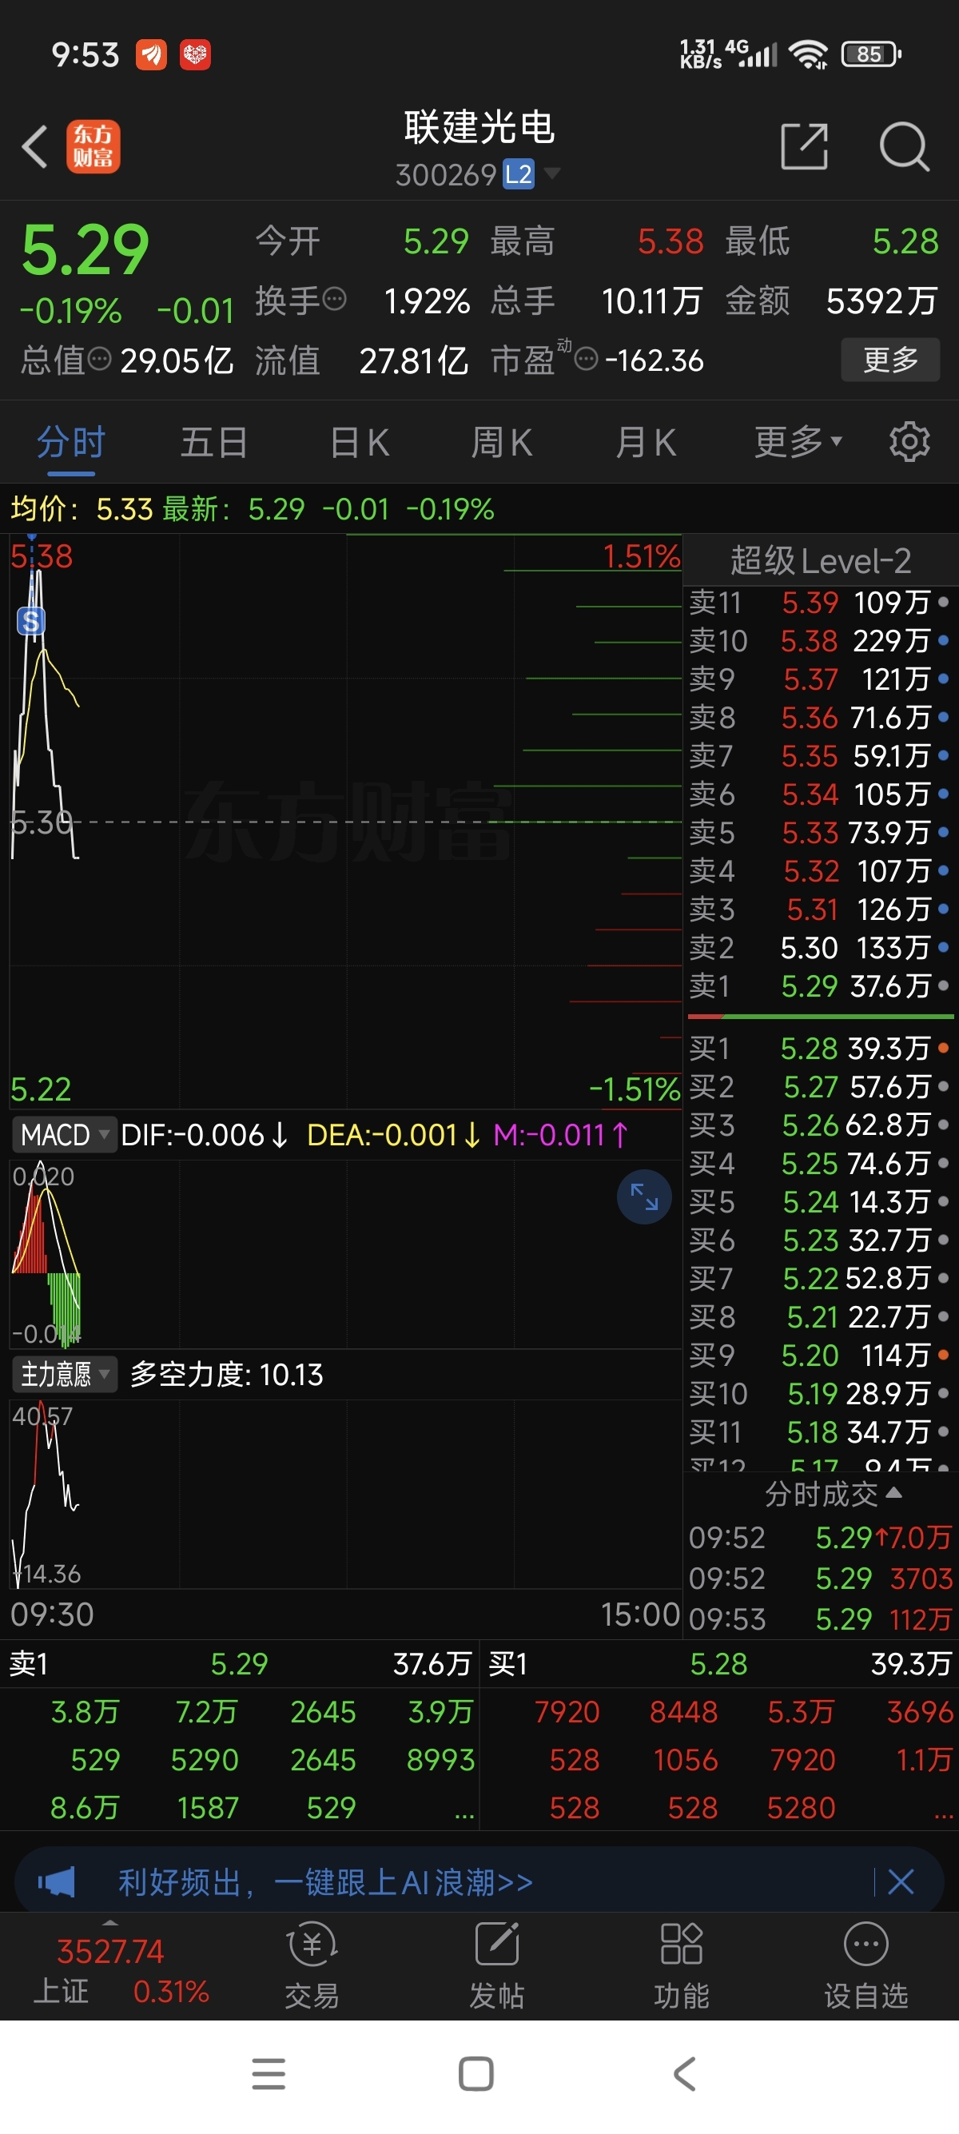This screenshot has width=959, height=2134.
Task: Tap the status bar battery indicator
Action: pos(870,54)
